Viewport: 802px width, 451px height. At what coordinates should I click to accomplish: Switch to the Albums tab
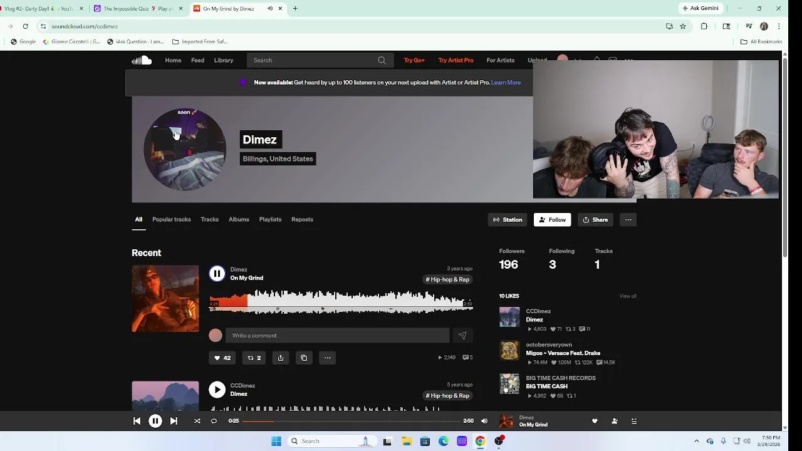pyautogui.click(x=239, y=219)
